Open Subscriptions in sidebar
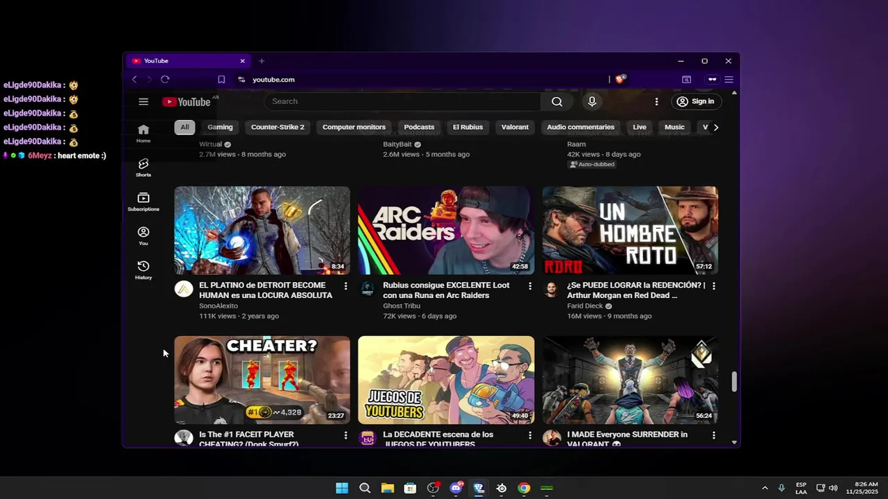Viewport: 888px width, 499px height. (x=143, y=202)
